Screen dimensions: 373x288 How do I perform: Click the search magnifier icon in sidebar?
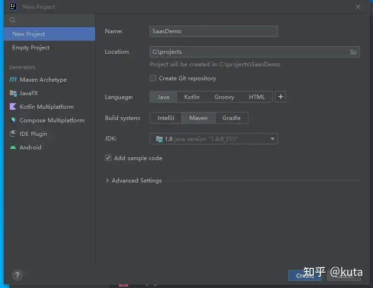(13, 20)
